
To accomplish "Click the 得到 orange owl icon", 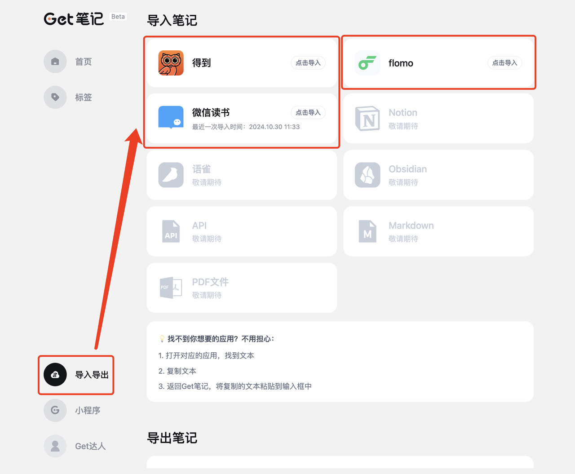I will point(171,63).
